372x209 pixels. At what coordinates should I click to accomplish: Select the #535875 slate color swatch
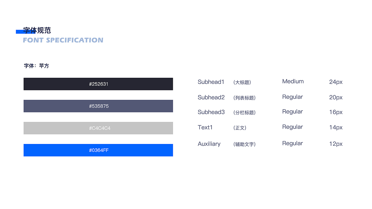(98, 106)
